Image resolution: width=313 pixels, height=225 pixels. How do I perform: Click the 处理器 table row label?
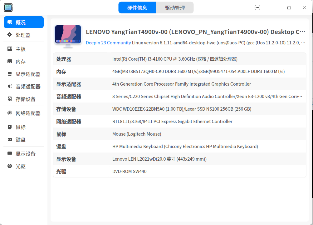64,59
